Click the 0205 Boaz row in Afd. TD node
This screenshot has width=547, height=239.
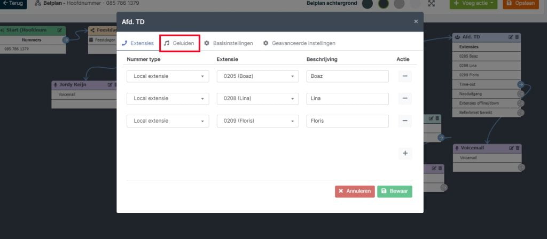tap(486, 56)
